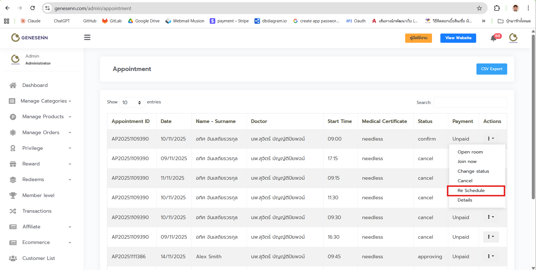This screenshot has height=270, width=536.
Task: Click the Transactions shuffle icon
Action: click(x=13, y=211)
